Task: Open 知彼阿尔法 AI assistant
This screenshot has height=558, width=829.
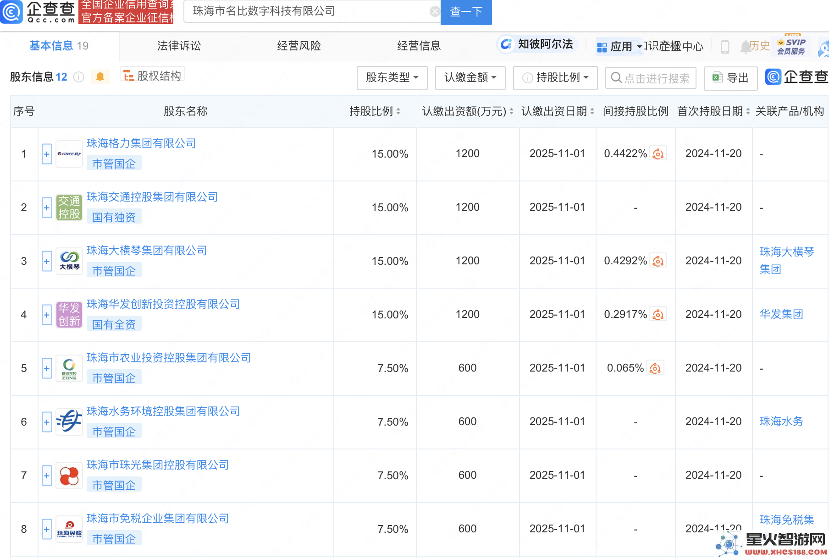Action: [537, 44]
